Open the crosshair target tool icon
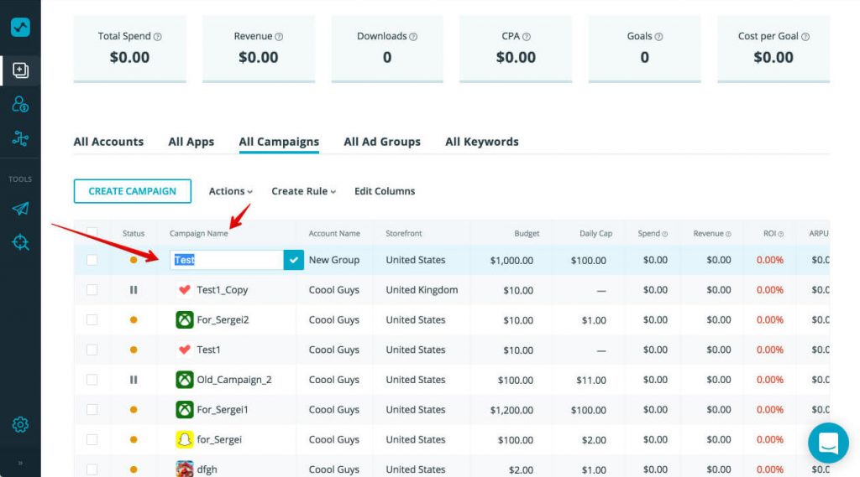This screenshot has width=860, height=477. click(x=20, y=243)
